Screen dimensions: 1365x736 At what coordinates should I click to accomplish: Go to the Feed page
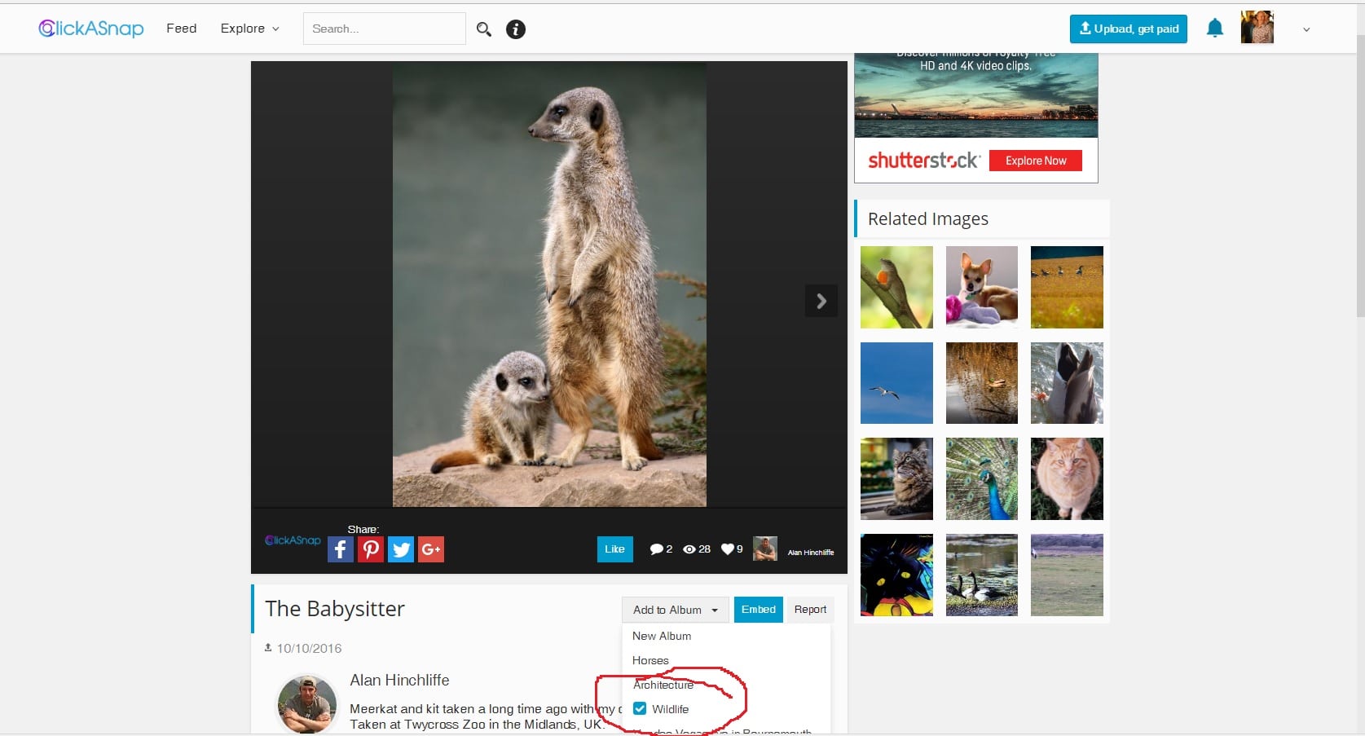click(180, 28)
